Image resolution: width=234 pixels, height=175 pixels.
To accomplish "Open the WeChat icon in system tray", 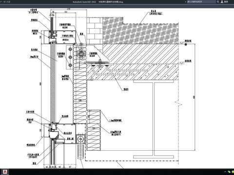I will click(x=229, y=172).
